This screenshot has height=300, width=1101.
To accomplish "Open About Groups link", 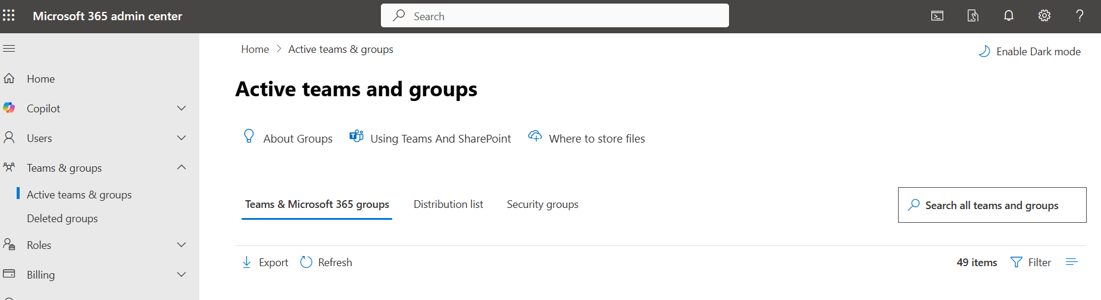I will tap(298, 138).
